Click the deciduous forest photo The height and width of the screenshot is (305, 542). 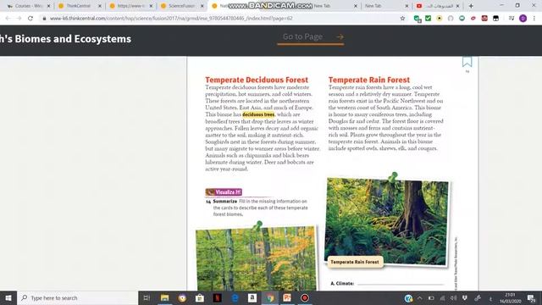[256, 258]
